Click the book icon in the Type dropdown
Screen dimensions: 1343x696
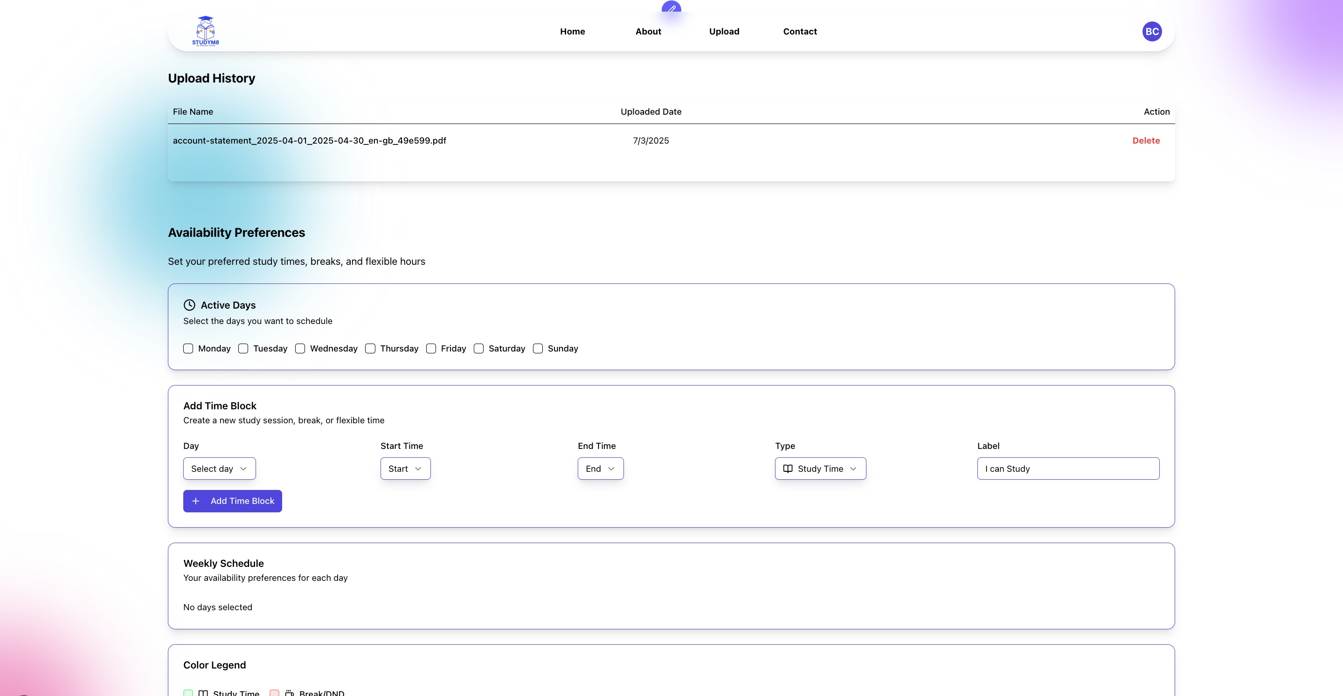point(788,469)
